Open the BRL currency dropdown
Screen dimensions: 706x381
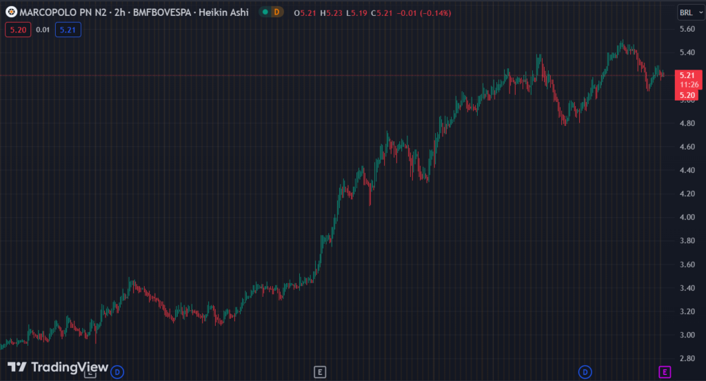[x=691, y=12]
